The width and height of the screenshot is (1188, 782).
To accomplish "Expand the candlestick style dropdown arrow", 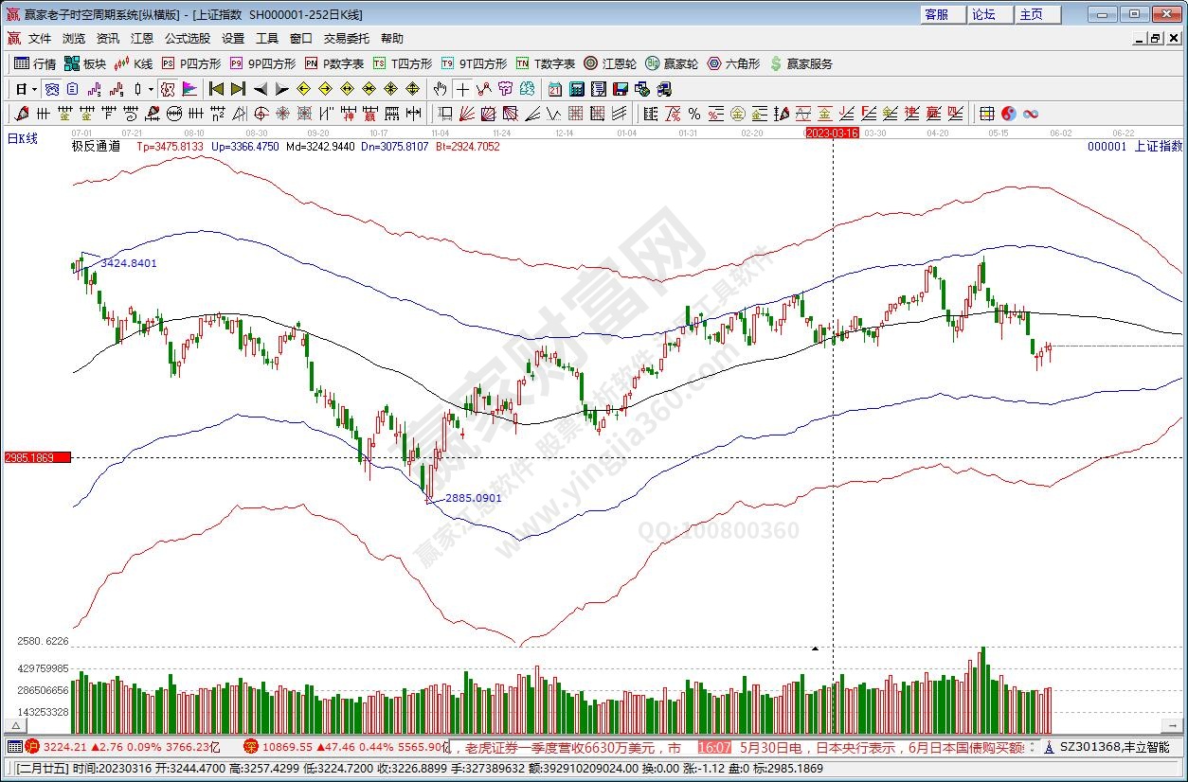I will point(151,89).
